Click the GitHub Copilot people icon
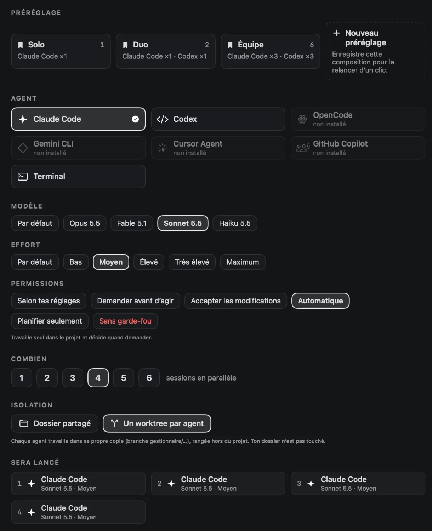This screenshot has height=531, width=432. pos(302,148)
